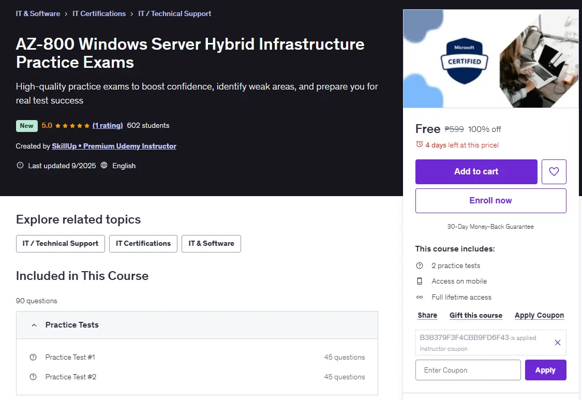Image resolution: width=582 pixels, height=400 pixels.
Task: Click 45 questions for Practice Test #1
Action: click(345, 357)
